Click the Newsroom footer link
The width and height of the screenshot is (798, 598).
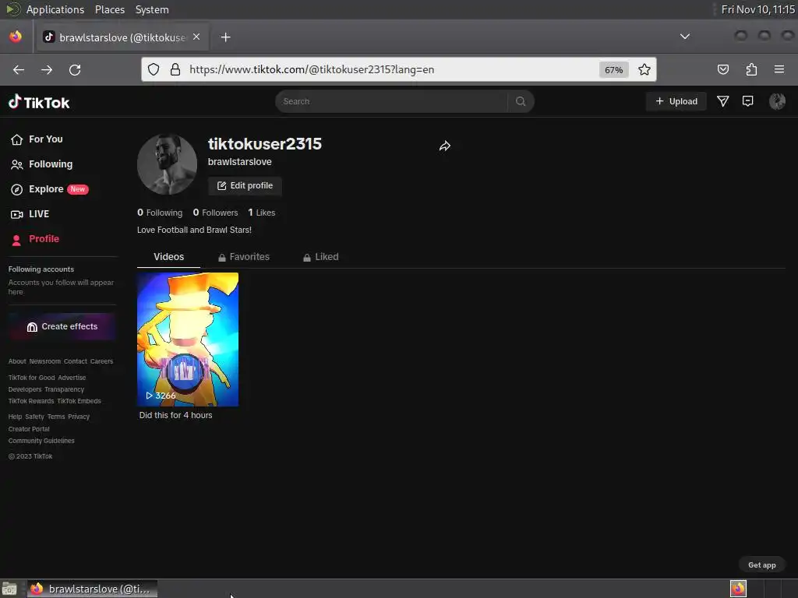44,361
